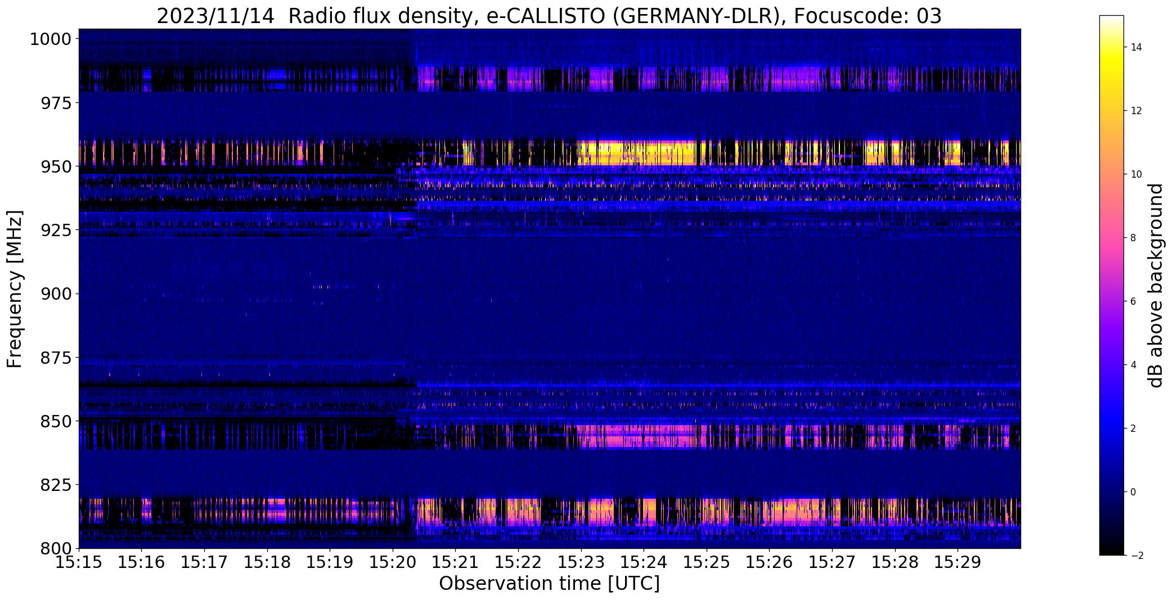
Task: Click the 15:16 time tick label
Action: tap(142, 562)
